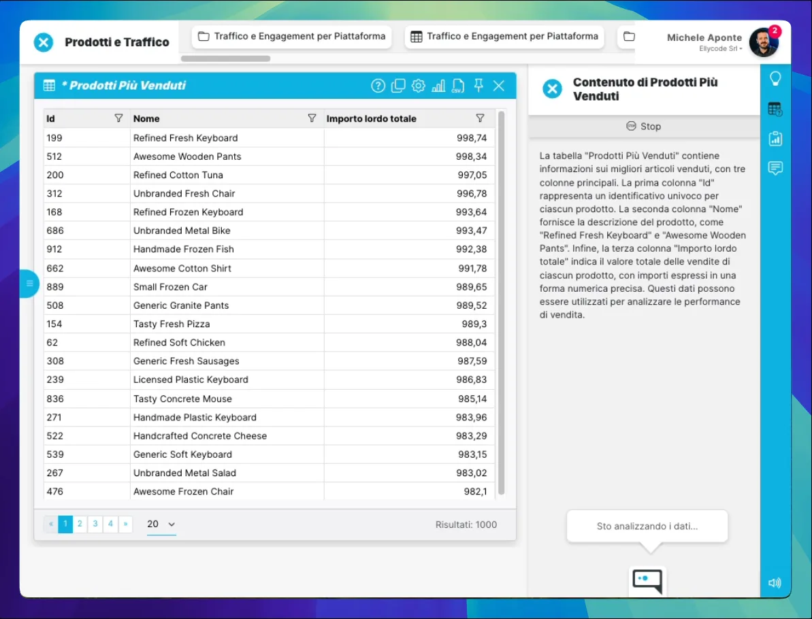Screen dimensions: 812x619
Task: Open the first Traffico e Engagement folder tab
Action: [291, 37]
